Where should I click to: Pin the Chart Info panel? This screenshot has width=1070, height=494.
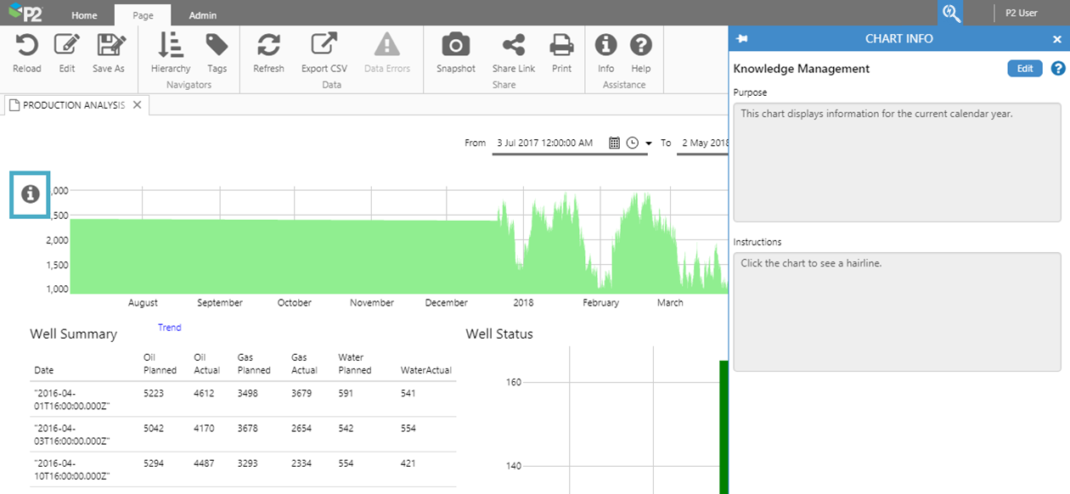(x=742, y=39)
